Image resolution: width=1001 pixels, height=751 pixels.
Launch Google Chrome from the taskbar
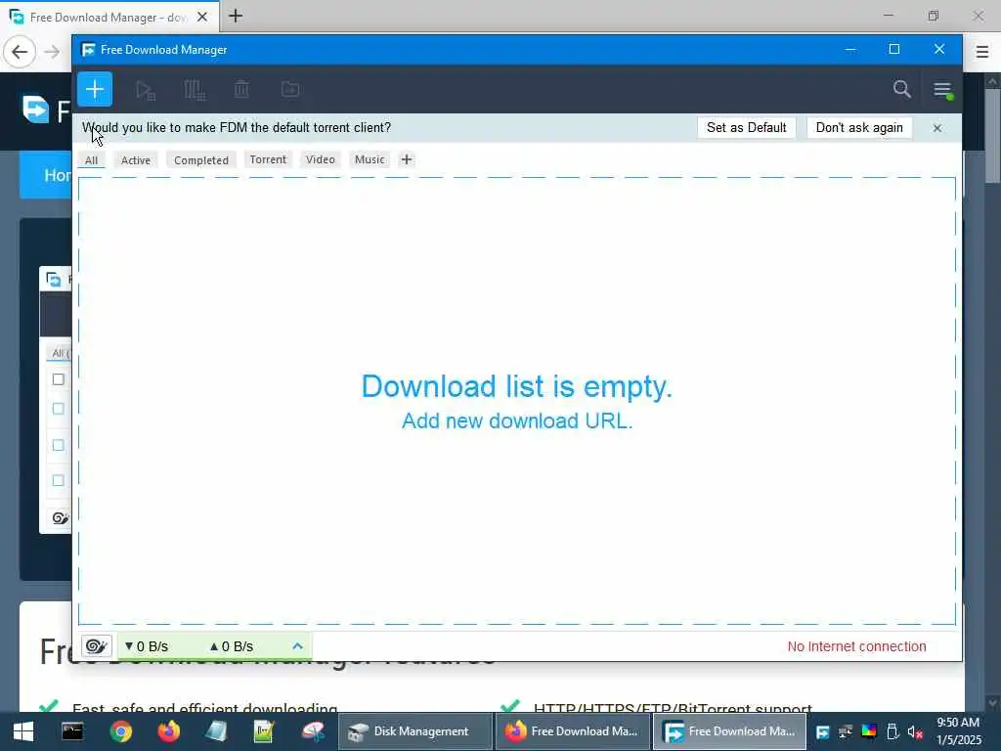click(120, 731)
